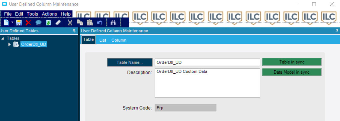Click the Paste clipboard icon
The height and width of the screenshot is (121, 340).
90,23
